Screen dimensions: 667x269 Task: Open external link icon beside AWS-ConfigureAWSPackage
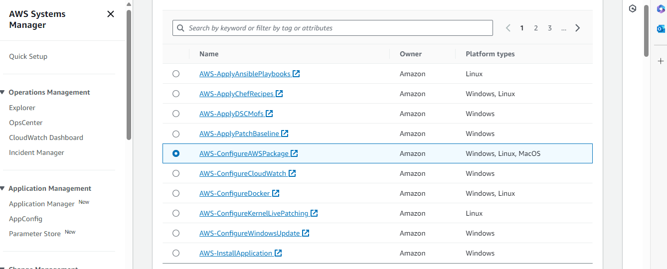[294, 153]
